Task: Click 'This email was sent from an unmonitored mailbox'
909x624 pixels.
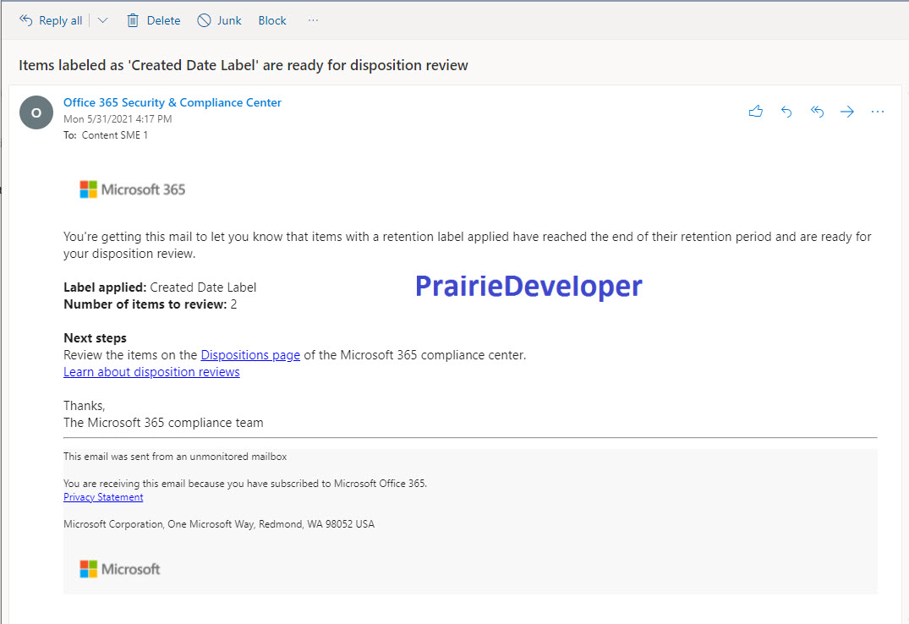Action: coord(175,457)
